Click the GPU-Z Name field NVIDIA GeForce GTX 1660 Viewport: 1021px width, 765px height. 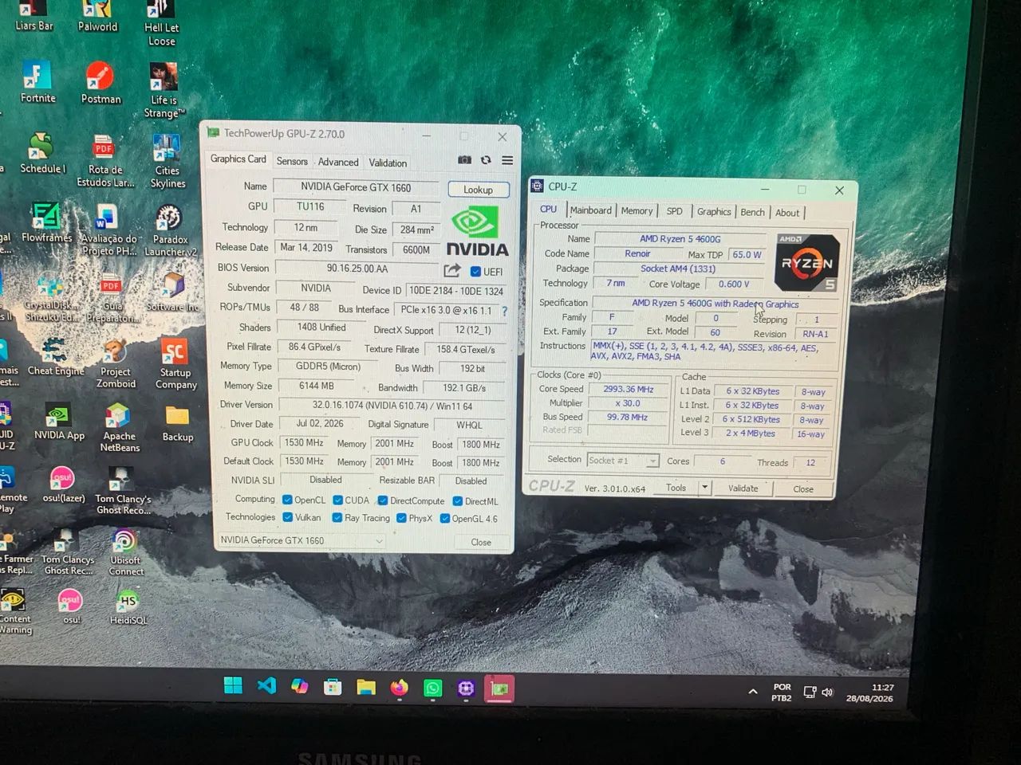tap(356, 187)
